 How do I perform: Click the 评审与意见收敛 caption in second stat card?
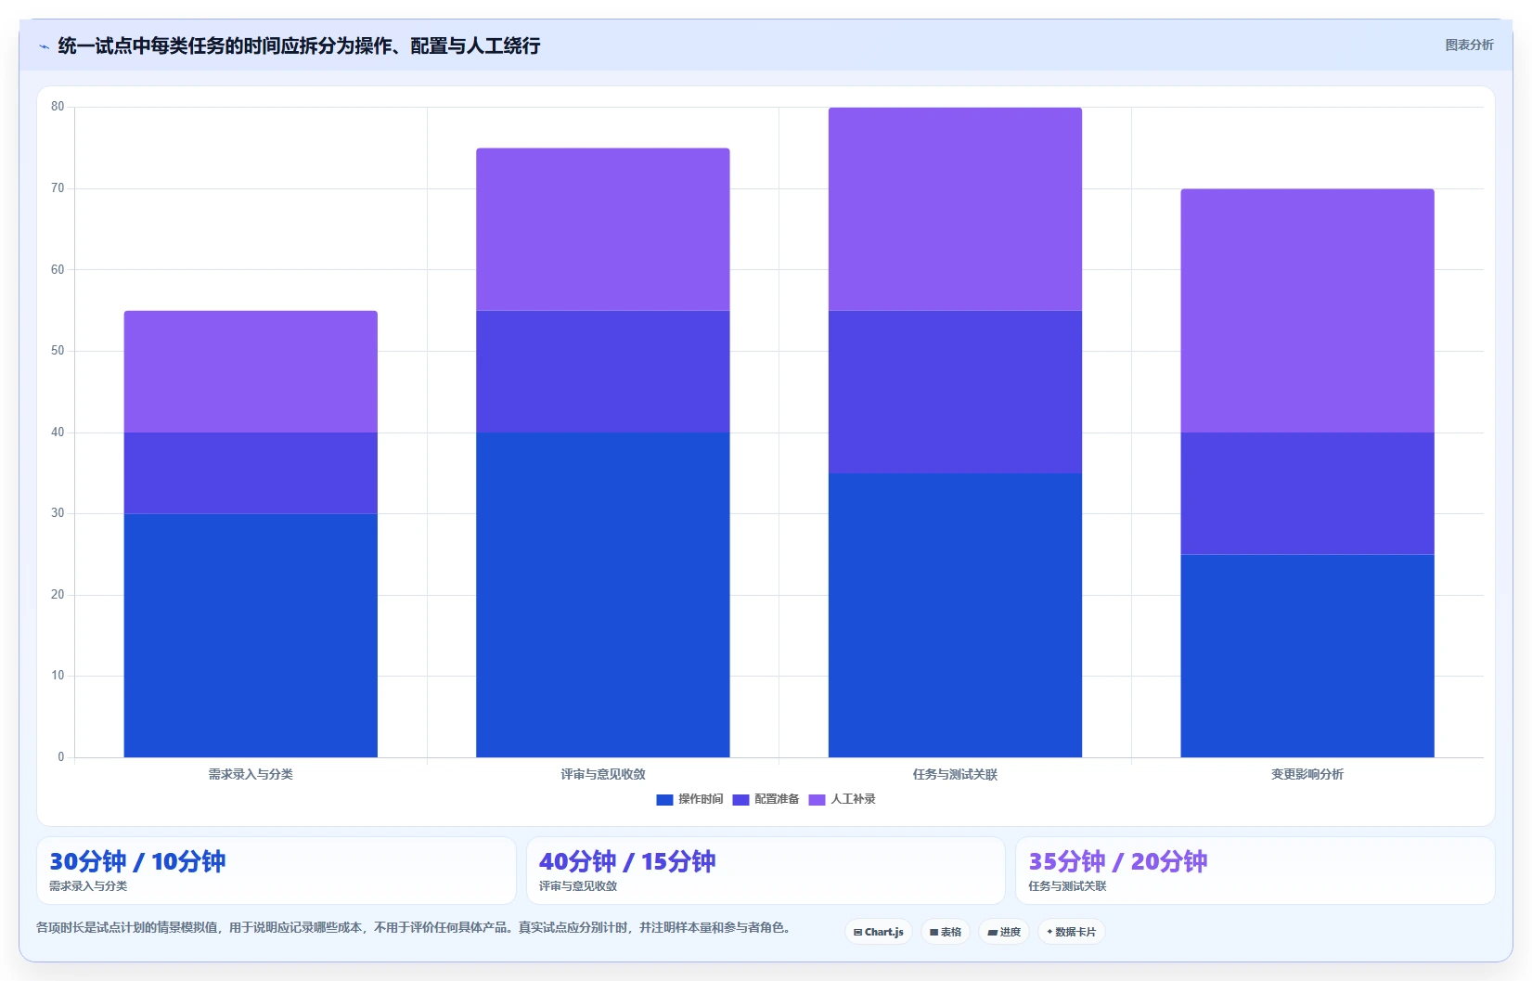[578, 886]
